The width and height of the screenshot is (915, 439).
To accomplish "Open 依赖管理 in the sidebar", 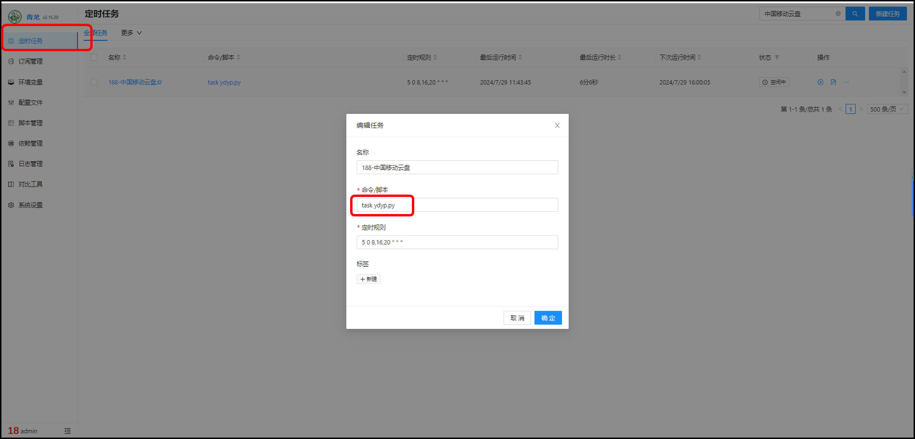I will tap(30, 143).
